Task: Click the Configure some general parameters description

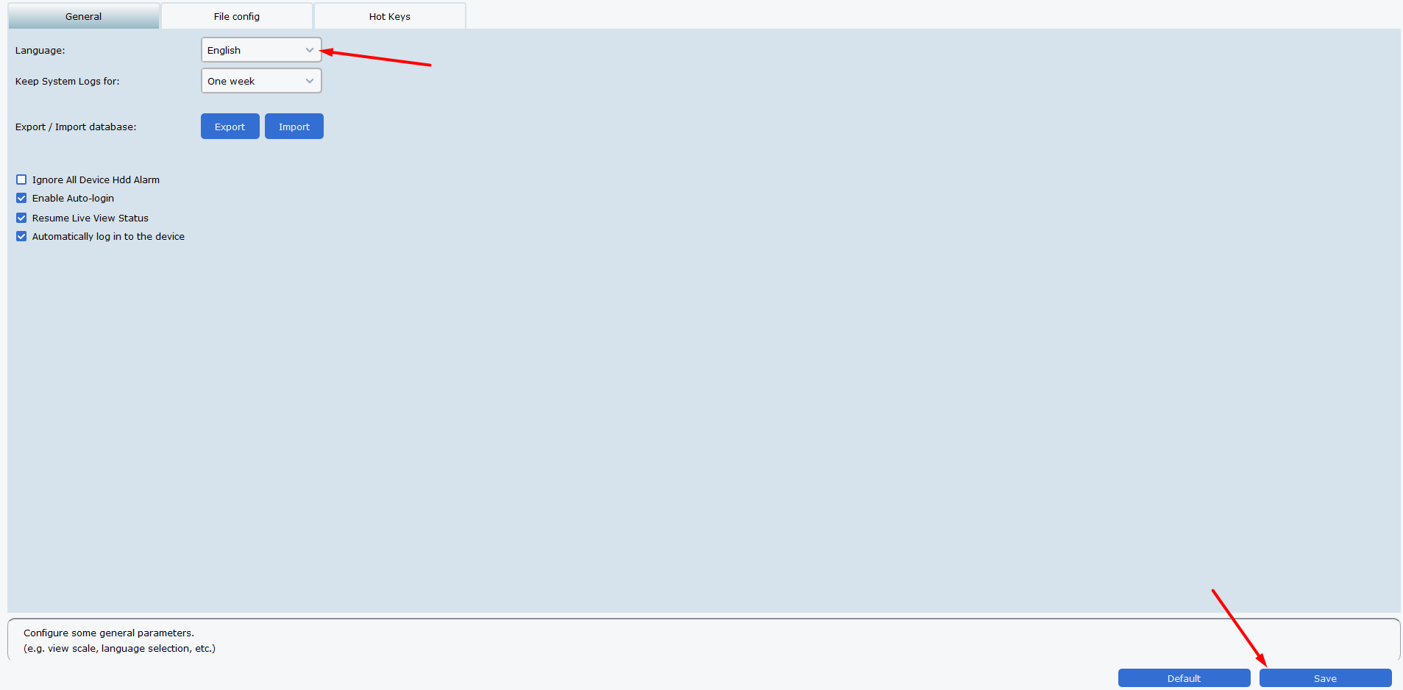Action: click(x=109, y=633)
